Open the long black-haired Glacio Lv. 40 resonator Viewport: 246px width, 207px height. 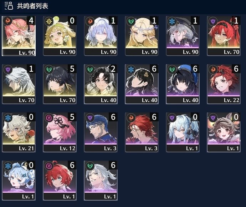(142, 84)
